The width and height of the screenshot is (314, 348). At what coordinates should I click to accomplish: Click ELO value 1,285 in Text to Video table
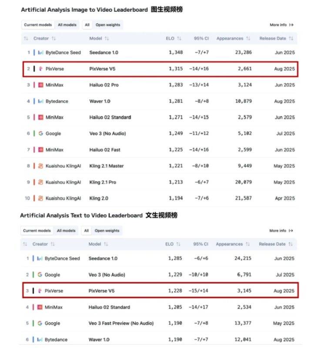[x=175, y=258]
